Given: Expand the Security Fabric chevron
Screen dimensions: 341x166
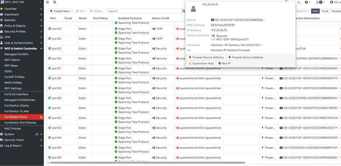Looking at the screenshot, I should point(41,140).
